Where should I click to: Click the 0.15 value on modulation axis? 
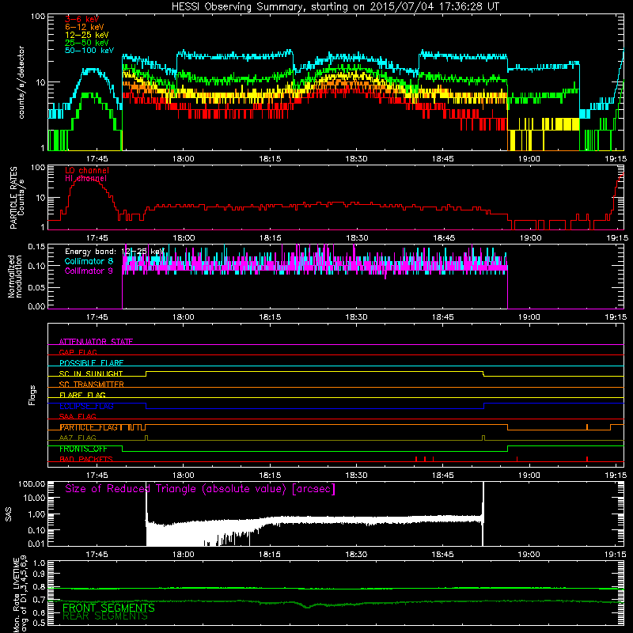click(36, 247)
